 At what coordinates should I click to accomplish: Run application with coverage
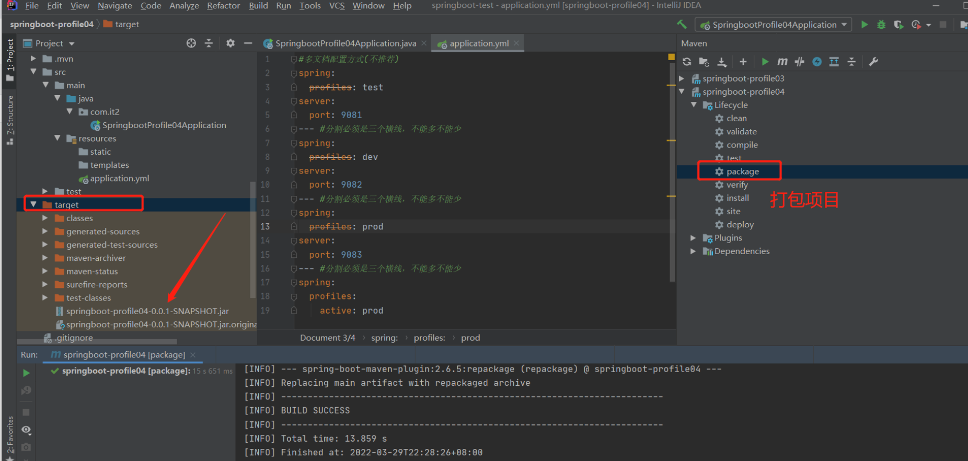898,25
